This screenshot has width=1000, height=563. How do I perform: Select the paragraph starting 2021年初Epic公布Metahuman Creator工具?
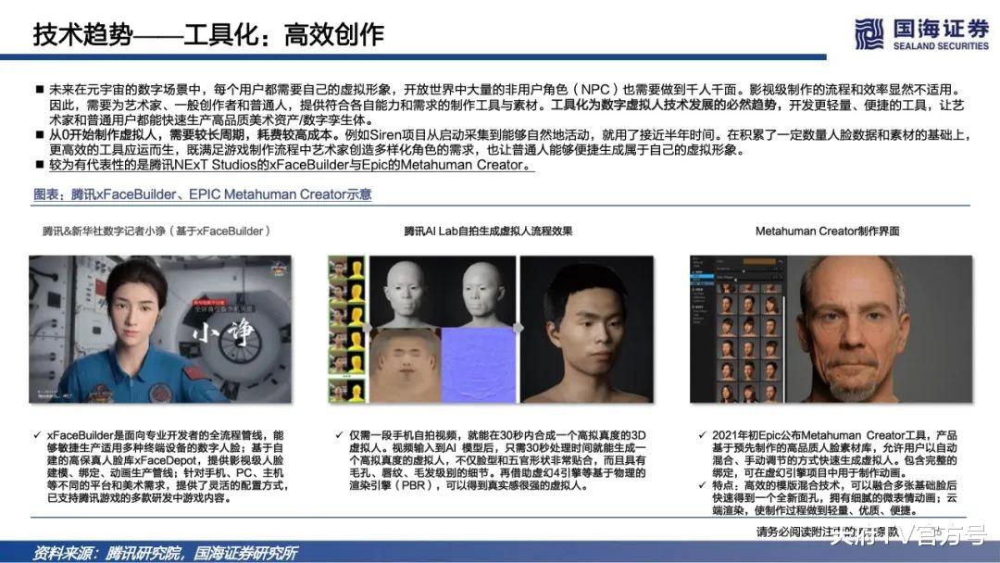point(829,454)
